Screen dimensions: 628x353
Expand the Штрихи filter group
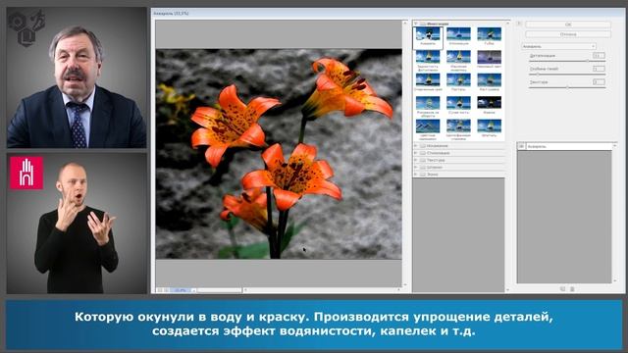[x=416, y=168]
